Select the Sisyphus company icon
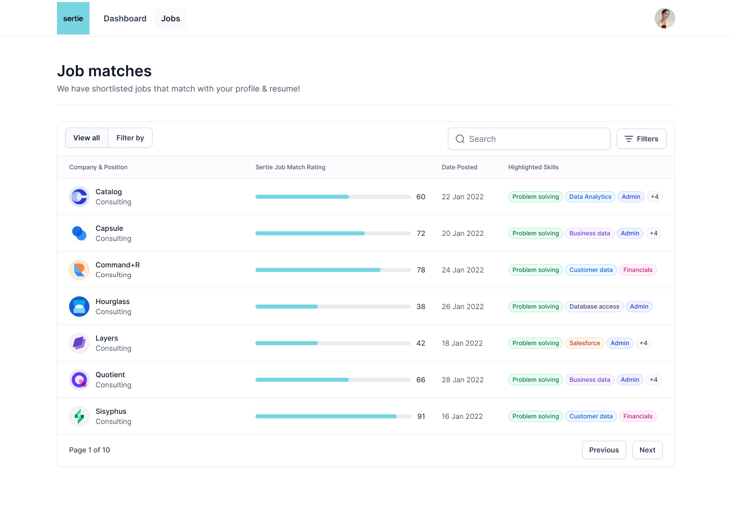Viewport: 732px width, 516px height. coord(79,416)
